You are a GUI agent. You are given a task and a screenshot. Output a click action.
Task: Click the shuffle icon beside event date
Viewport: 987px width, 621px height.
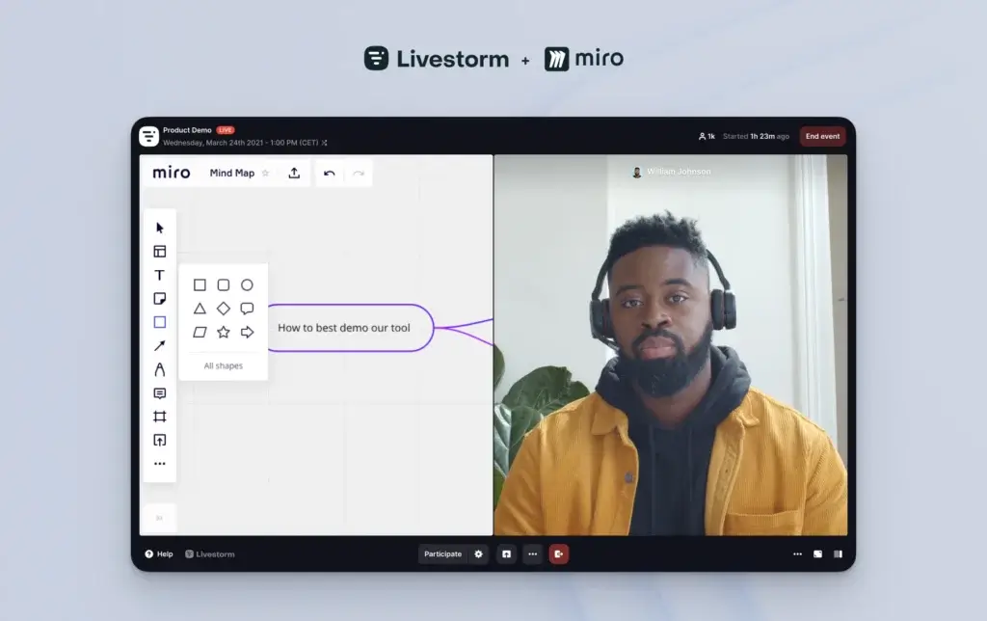325,143
